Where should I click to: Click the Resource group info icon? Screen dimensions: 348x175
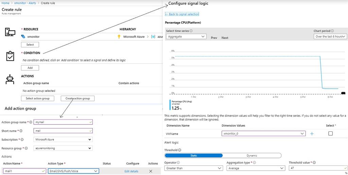point(27,148)
